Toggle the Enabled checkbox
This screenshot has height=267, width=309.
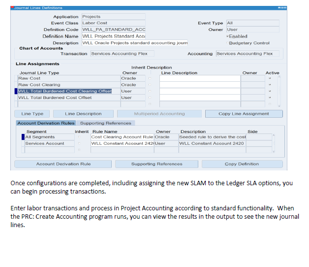click(227, 36)
